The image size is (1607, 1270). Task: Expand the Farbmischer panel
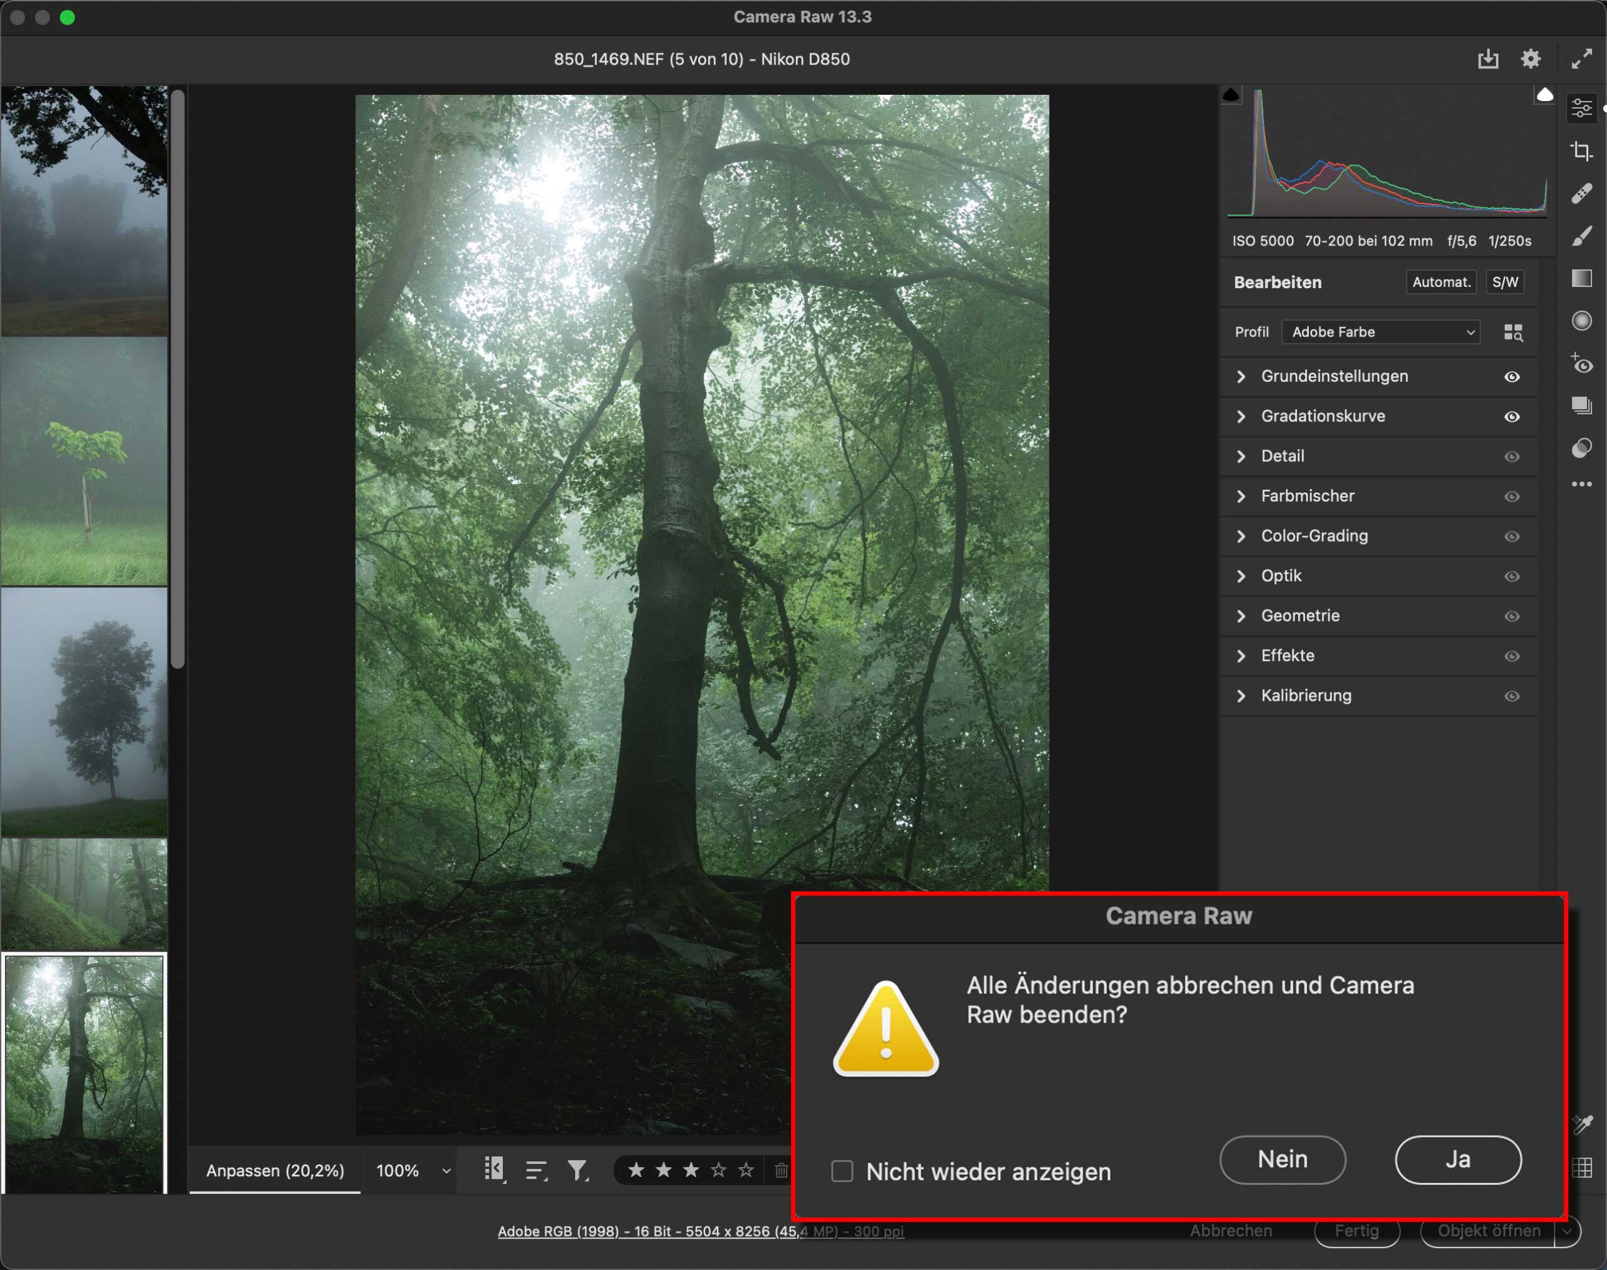coord(1307,496)
